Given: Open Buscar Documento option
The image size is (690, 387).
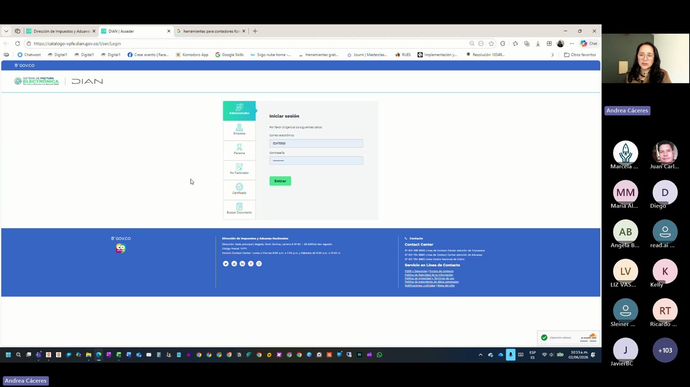Looking at the screenshot, I should (x=239, y=209).
